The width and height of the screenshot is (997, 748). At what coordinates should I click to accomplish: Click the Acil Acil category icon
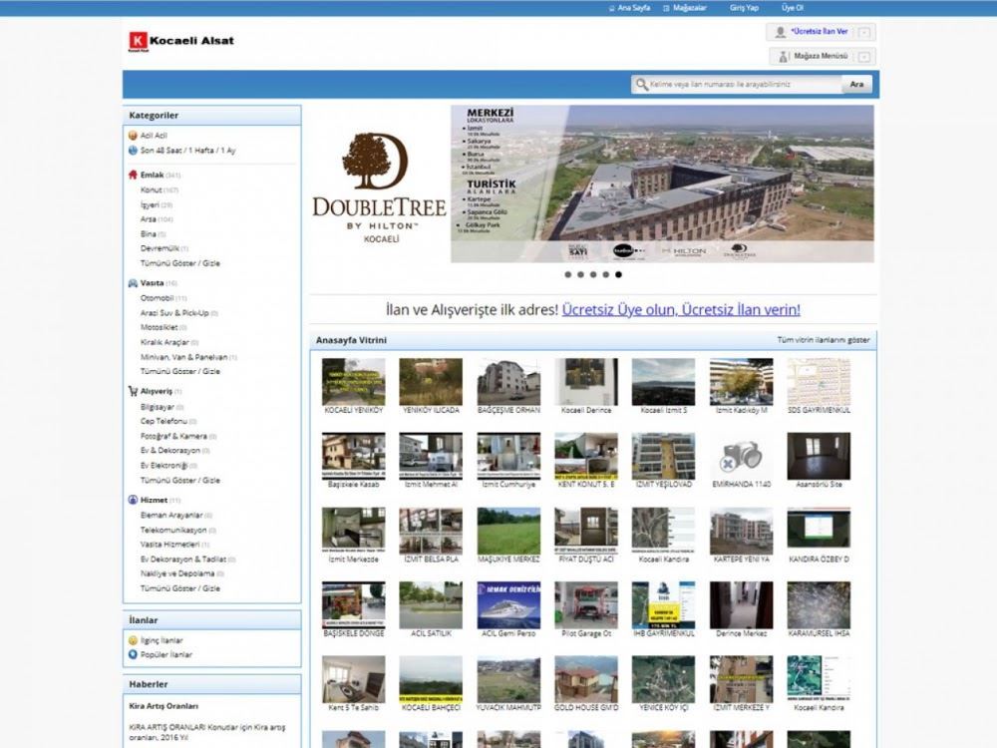coord(133,136)
